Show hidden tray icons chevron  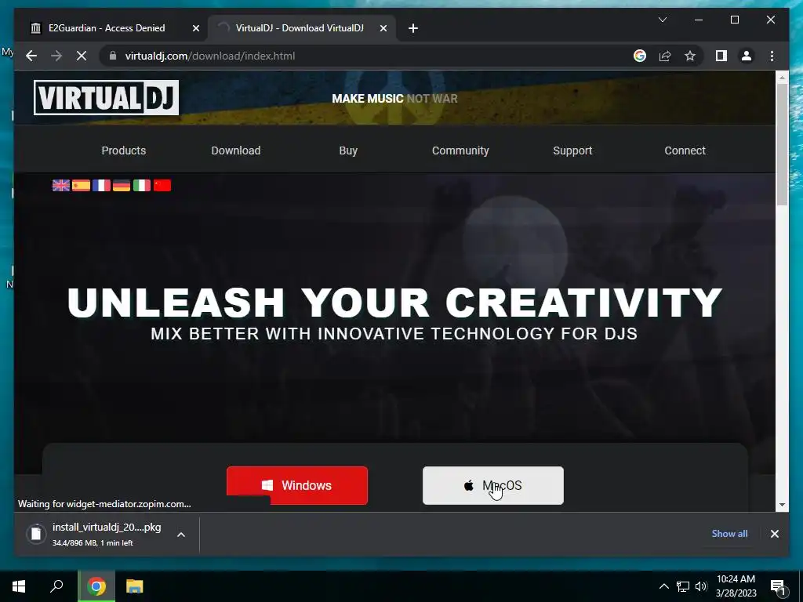click(663, 586)
